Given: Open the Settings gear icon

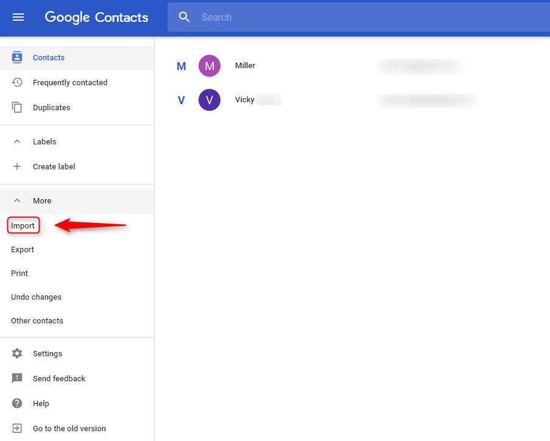Looking at the screenshot, I should (x=17, y=353).
